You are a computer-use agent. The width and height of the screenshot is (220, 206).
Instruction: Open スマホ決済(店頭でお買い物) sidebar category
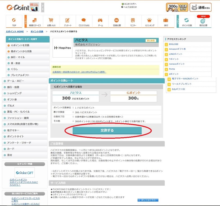[x=25, y=124]
